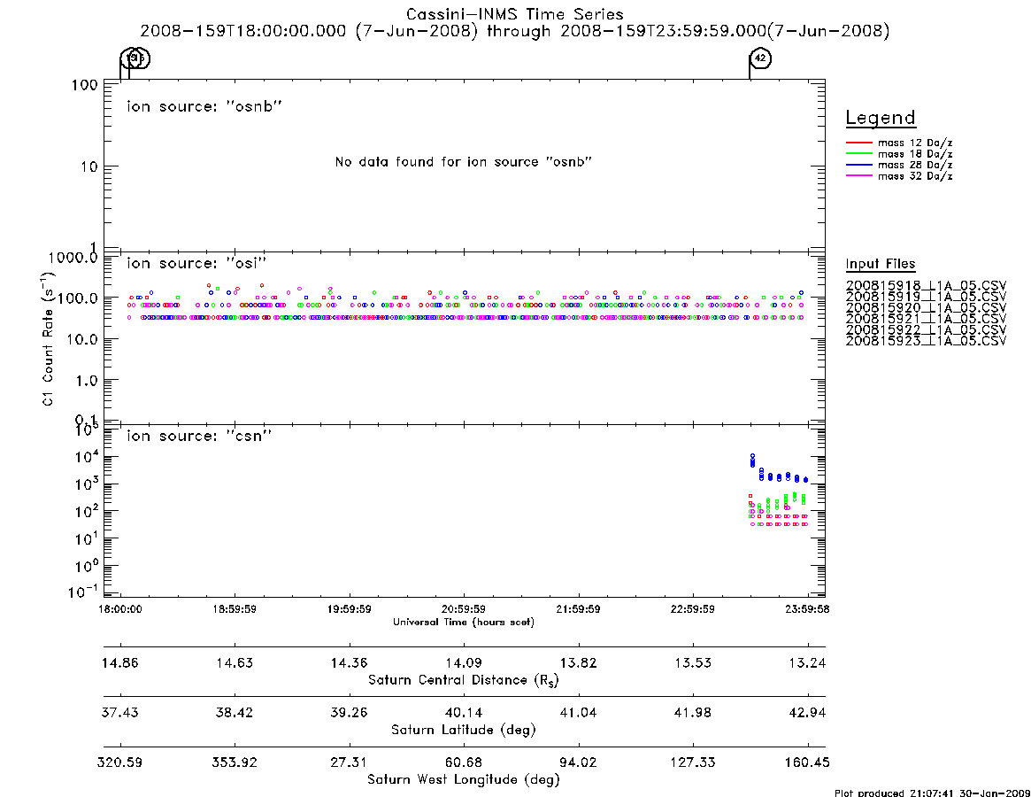Click the ion source "csn" panel label

(199, 436)
